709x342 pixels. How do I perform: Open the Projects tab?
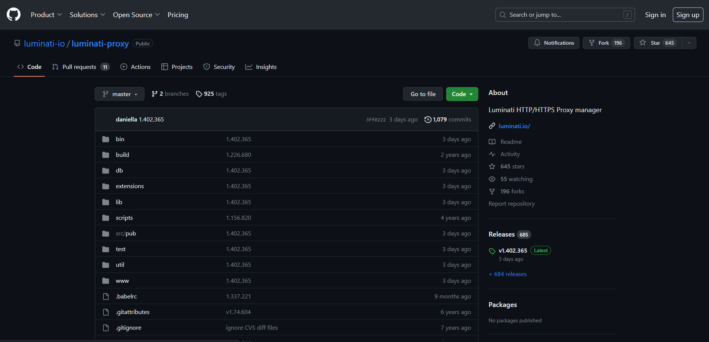pos(177,67)
